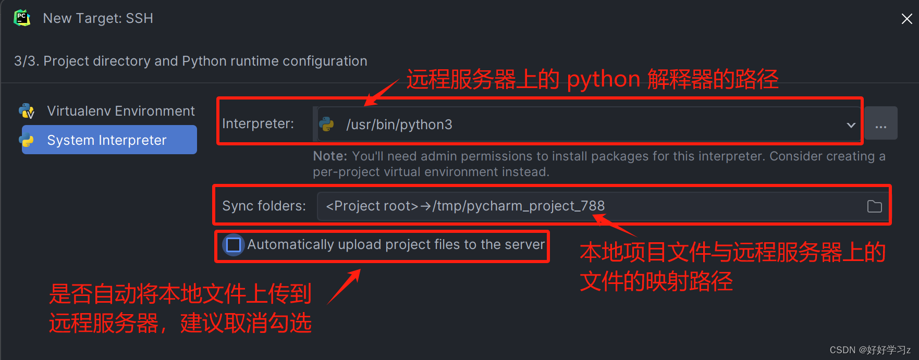This screenshot has height=360, width=919.
Task: Select the System Interpreter option
Action: click(106, 140)
